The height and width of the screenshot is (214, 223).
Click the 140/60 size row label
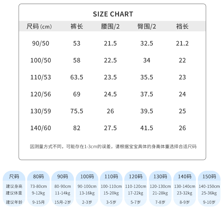(x=40, y=128)
